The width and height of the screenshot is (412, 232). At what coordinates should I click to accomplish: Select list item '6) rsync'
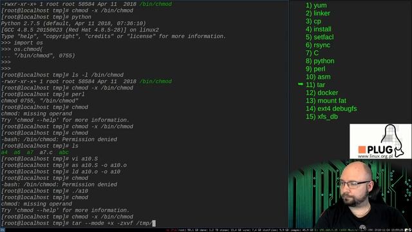[x=317, y=45]
